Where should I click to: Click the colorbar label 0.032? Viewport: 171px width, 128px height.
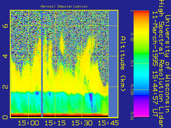(132, 90)
